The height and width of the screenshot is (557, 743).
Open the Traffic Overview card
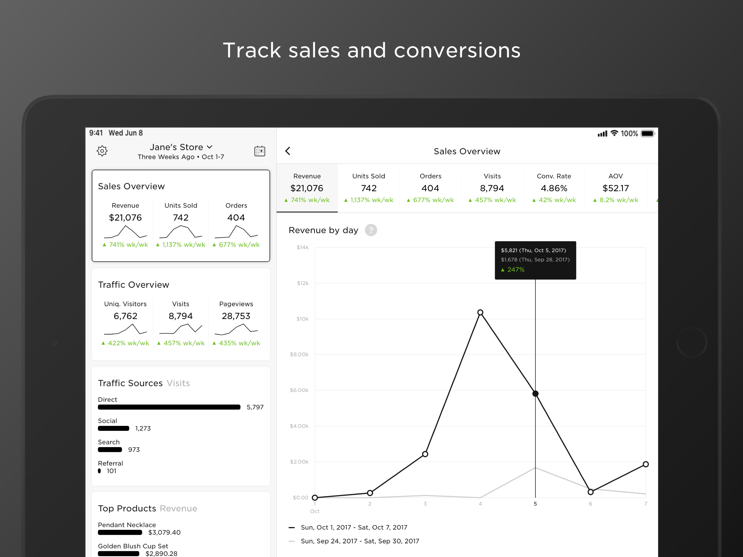181,314
